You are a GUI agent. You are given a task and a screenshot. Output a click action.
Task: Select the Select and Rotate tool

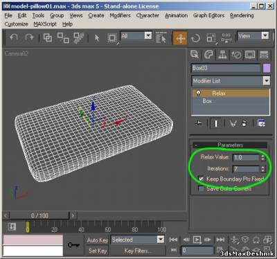[x=195, y=38]
